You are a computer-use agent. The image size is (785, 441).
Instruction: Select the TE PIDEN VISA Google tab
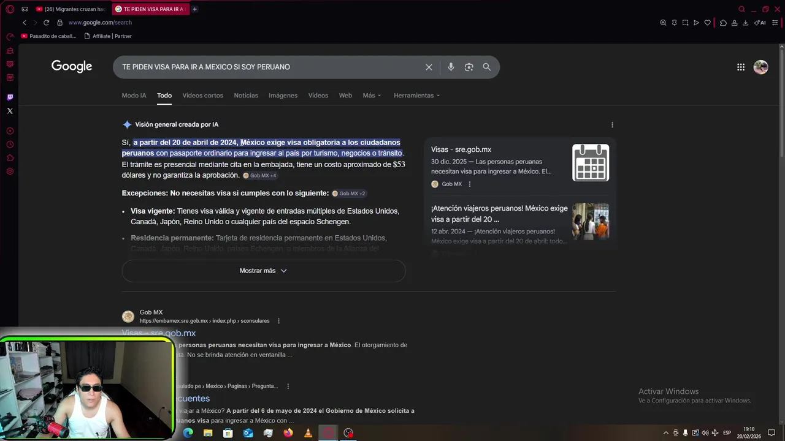[x=151, y=9]
